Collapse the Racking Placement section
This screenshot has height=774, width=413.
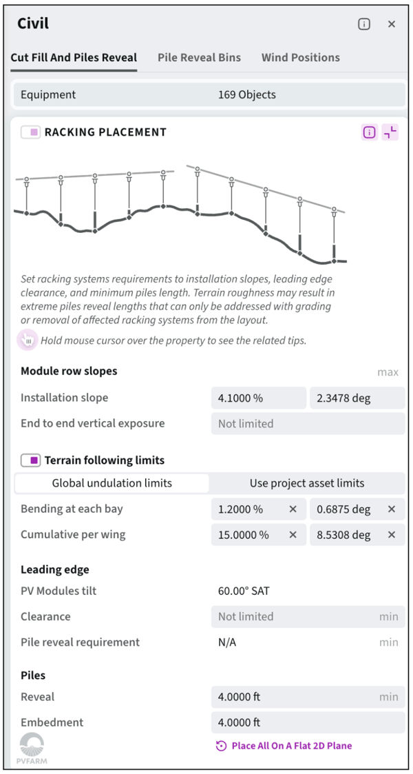(x=390, y=132)
